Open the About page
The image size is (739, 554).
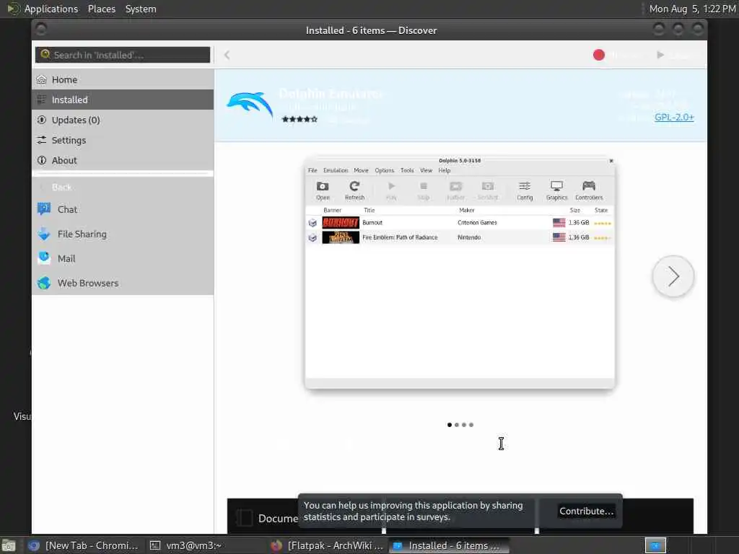coord(123,161)
